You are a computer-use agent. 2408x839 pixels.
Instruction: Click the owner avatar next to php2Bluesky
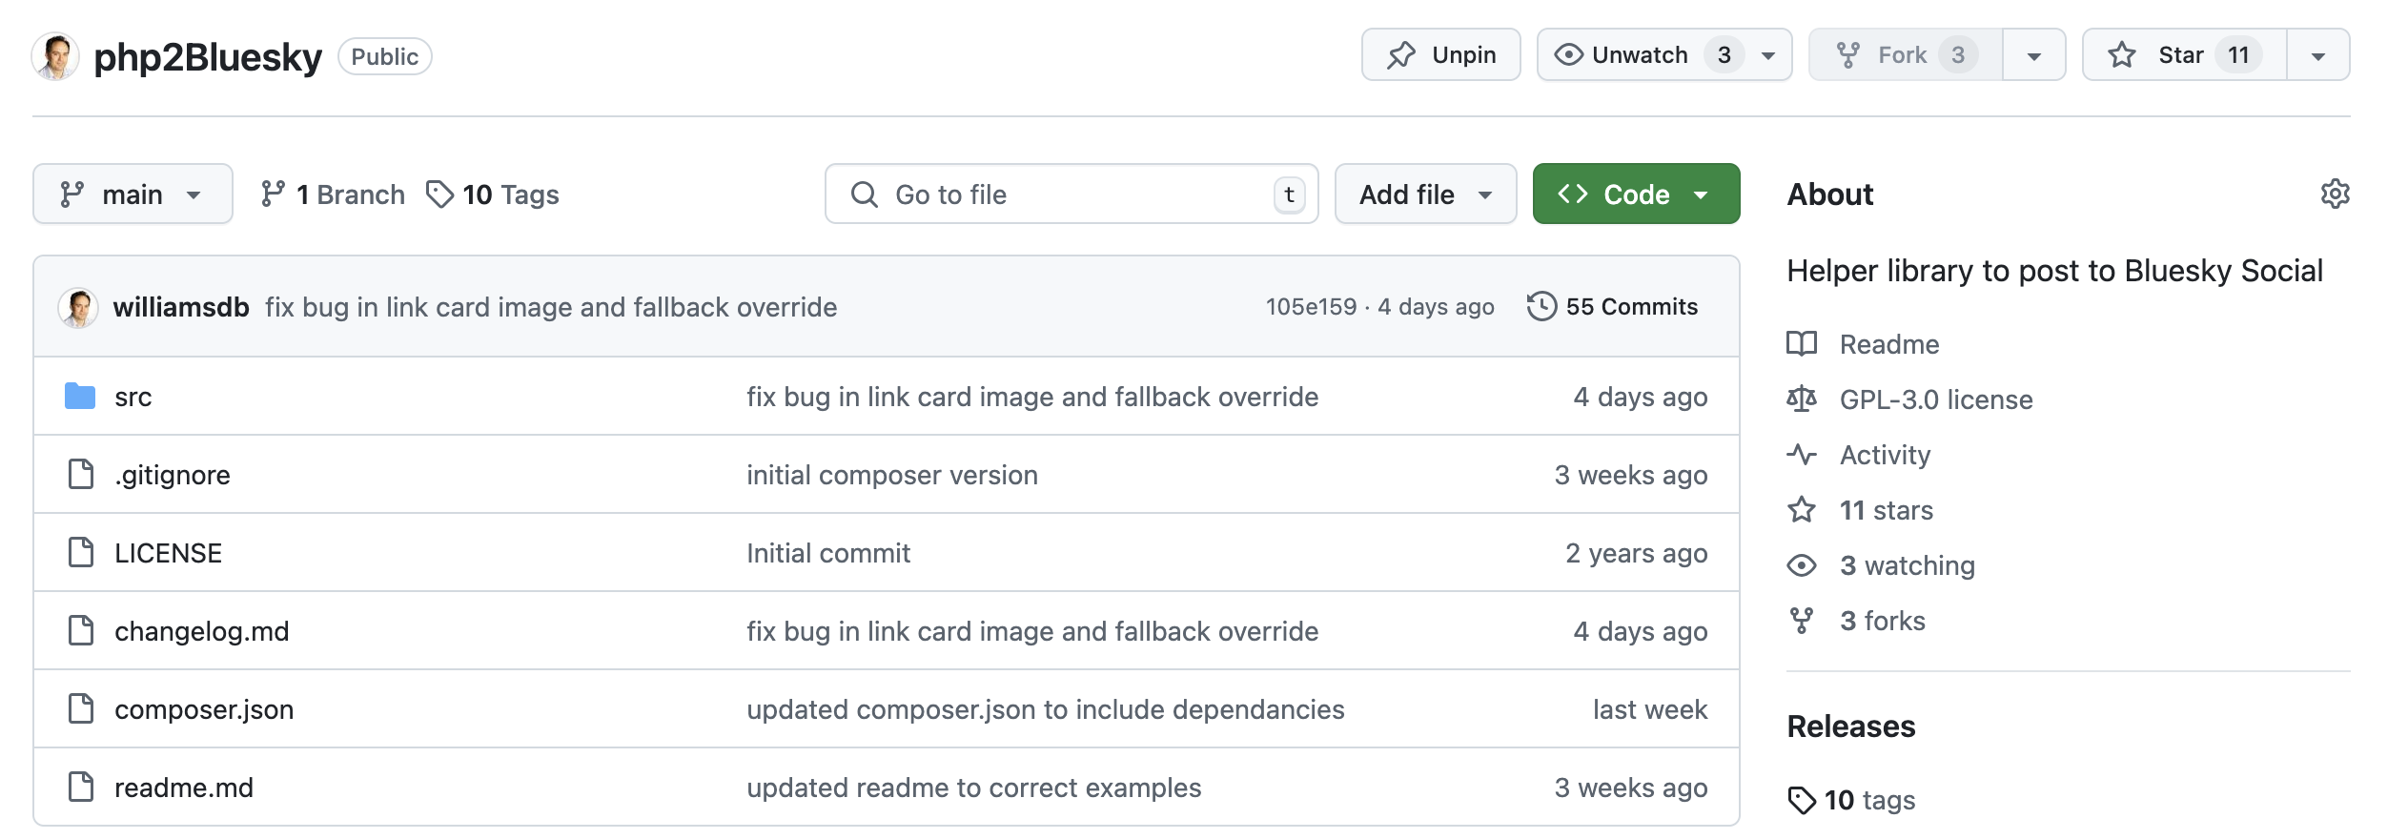point(55,56)
